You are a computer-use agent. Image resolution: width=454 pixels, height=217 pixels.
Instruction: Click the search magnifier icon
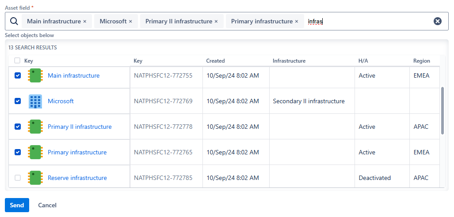coord(14,21)
